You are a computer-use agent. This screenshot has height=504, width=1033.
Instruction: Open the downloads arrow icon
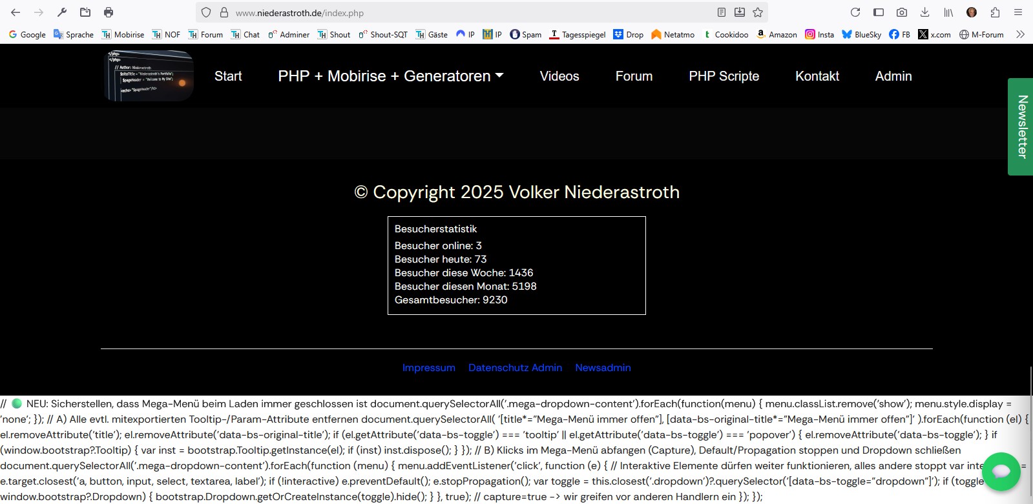click(x=925, y=12)
